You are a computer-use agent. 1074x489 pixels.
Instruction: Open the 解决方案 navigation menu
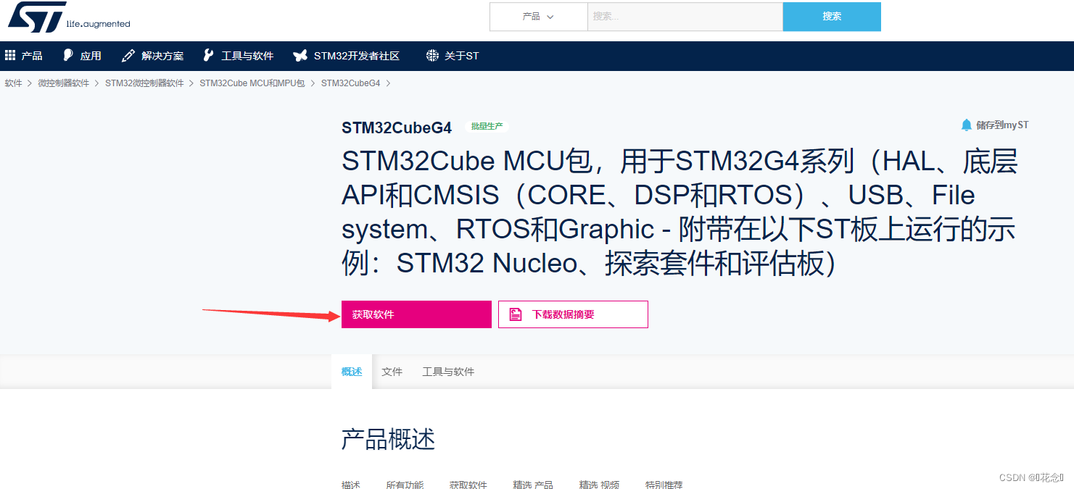click(162, 56)
